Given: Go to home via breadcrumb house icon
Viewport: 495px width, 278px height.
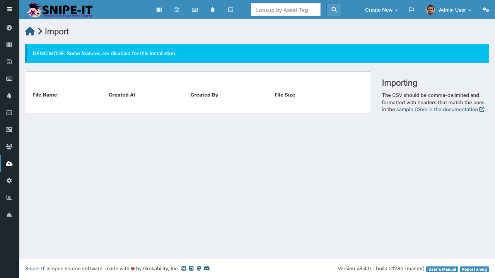Looking at the screenshot, I should (x=30, y=32).
